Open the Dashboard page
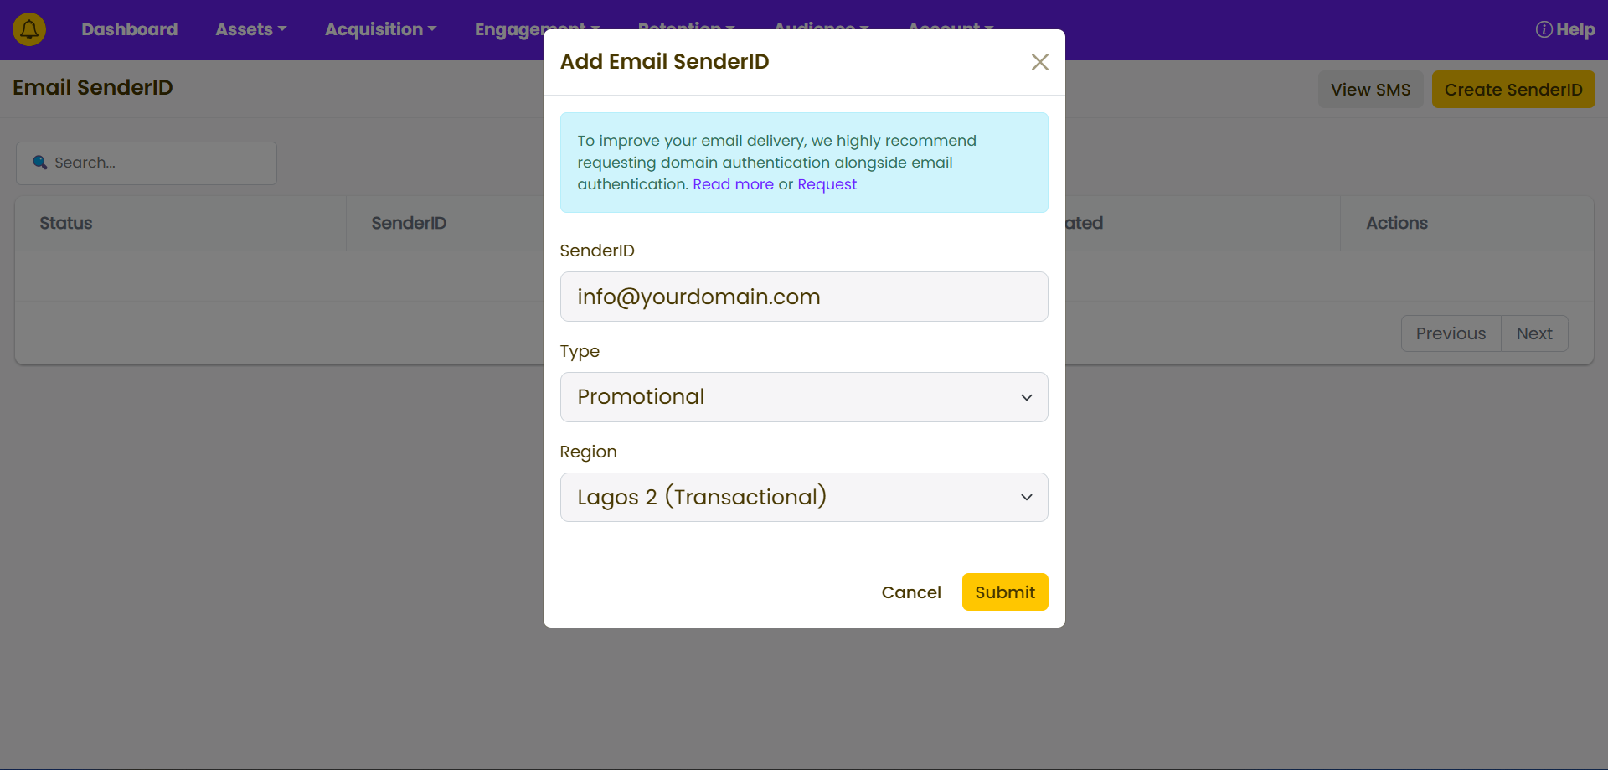1608x770 pixels. coord(129,29)
